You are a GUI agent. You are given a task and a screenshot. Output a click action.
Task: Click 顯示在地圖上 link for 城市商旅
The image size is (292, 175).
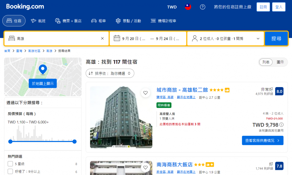click(186, 97)
